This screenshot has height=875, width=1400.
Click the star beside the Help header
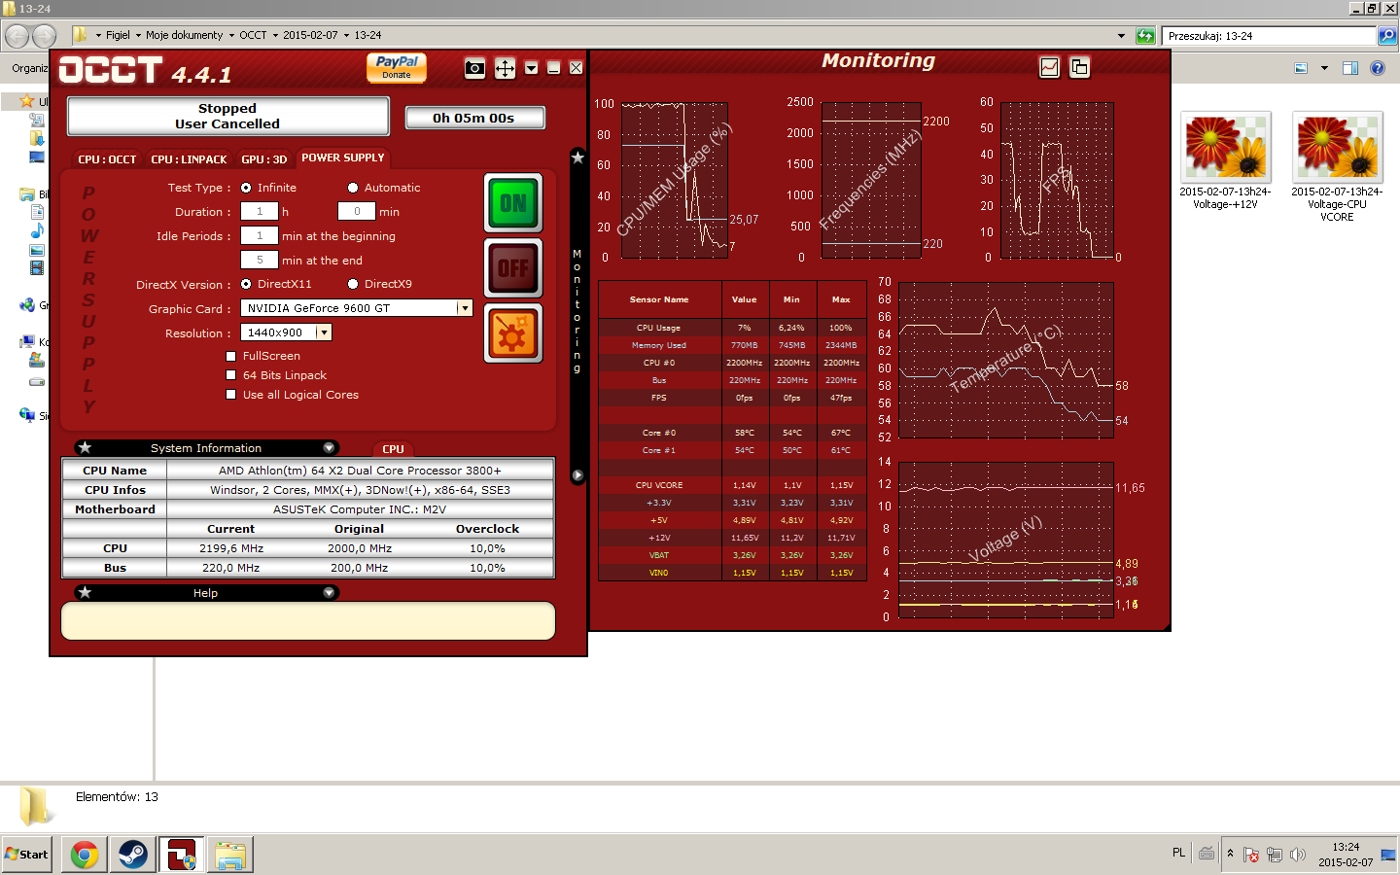86,592
